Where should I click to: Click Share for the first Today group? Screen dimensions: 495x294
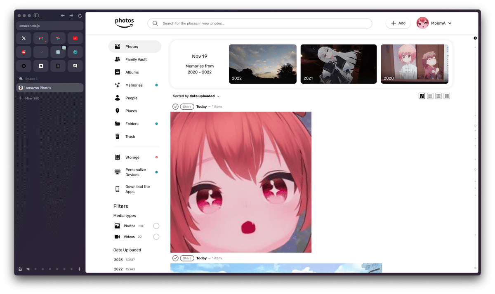tap(187, 107)
